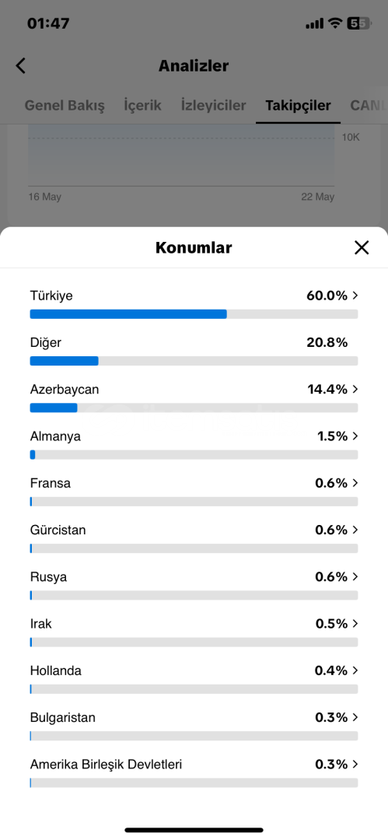
Task: Tap the Wi-Fi status icon
Action: (335, 23)
